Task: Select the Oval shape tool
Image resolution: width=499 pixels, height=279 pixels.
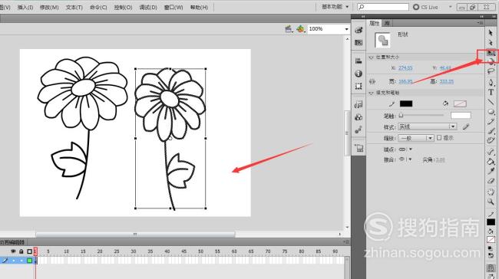Action: pyautogui.click(x=491, y=112)
